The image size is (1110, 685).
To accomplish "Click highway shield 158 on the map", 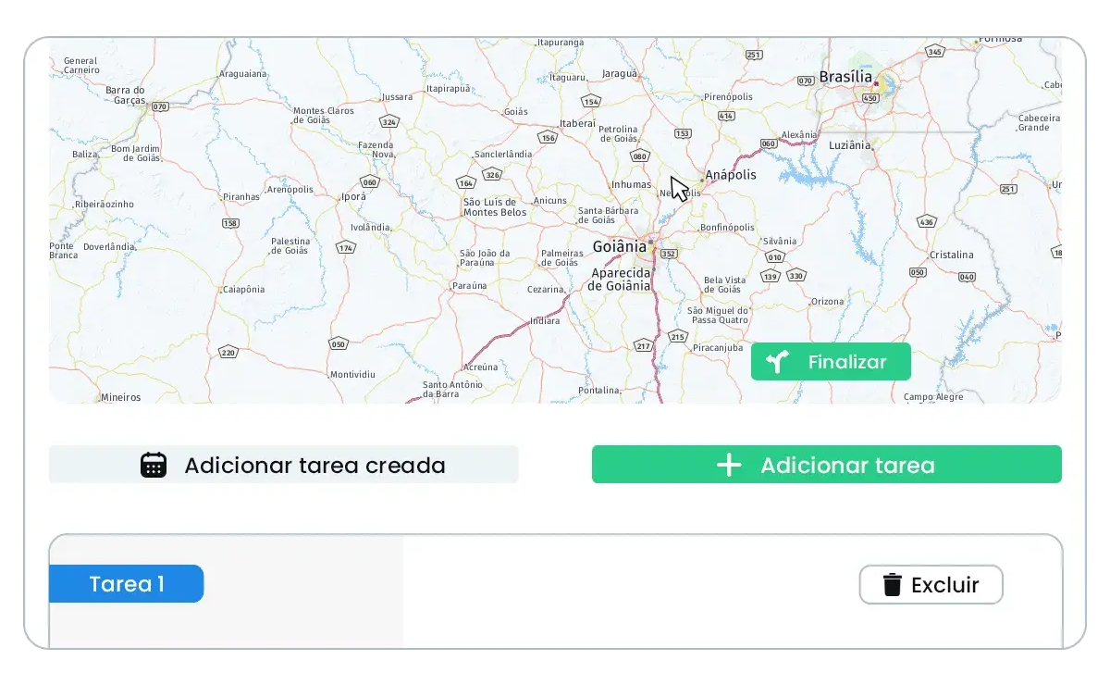I will click(231, 223).
